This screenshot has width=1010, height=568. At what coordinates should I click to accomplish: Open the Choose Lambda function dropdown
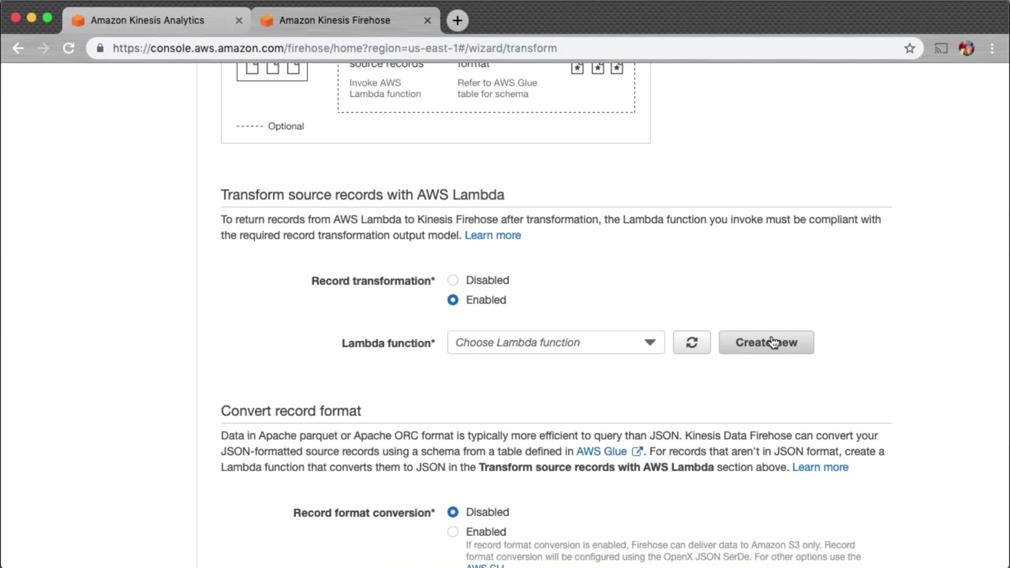(555, 342)
